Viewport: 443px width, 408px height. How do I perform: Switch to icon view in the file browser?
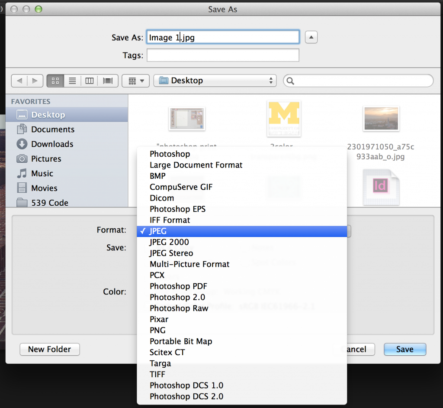tap(55, 81)
